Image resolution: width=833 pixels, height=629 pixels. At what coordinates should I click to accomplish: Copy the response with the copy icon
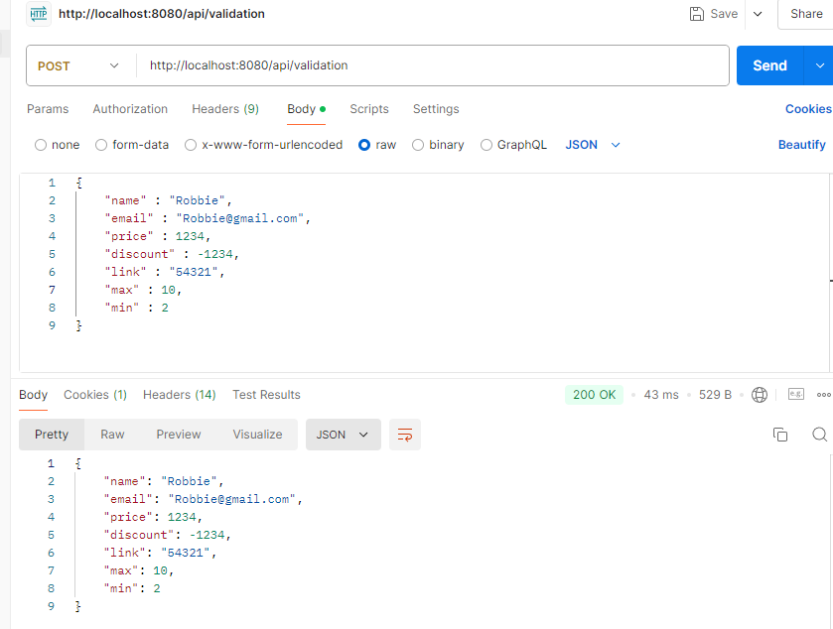click(x=779, y=435)
